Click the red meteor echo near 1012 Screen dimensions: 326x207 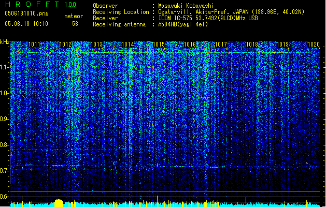59,166
